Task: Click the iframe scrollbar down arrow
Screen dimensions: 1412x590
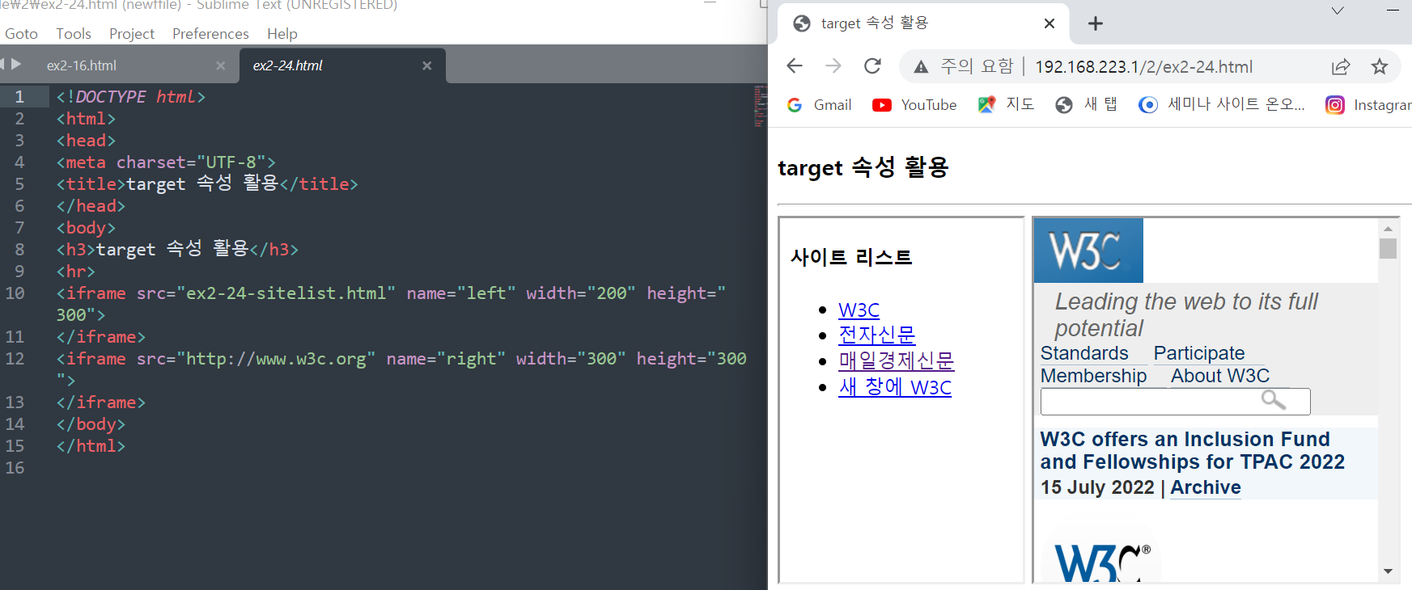Action: [1388, 571]
